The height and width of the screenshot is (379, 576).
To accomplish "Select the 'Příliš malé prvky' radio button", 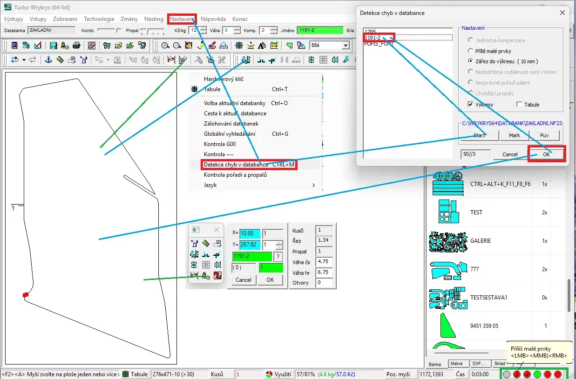I will (471, 51).
